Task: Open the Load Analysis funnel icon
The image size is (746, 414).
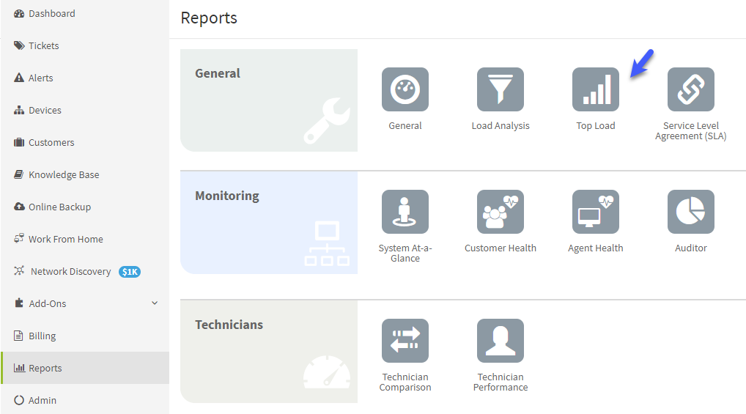Action: click(x=500, y=89)
